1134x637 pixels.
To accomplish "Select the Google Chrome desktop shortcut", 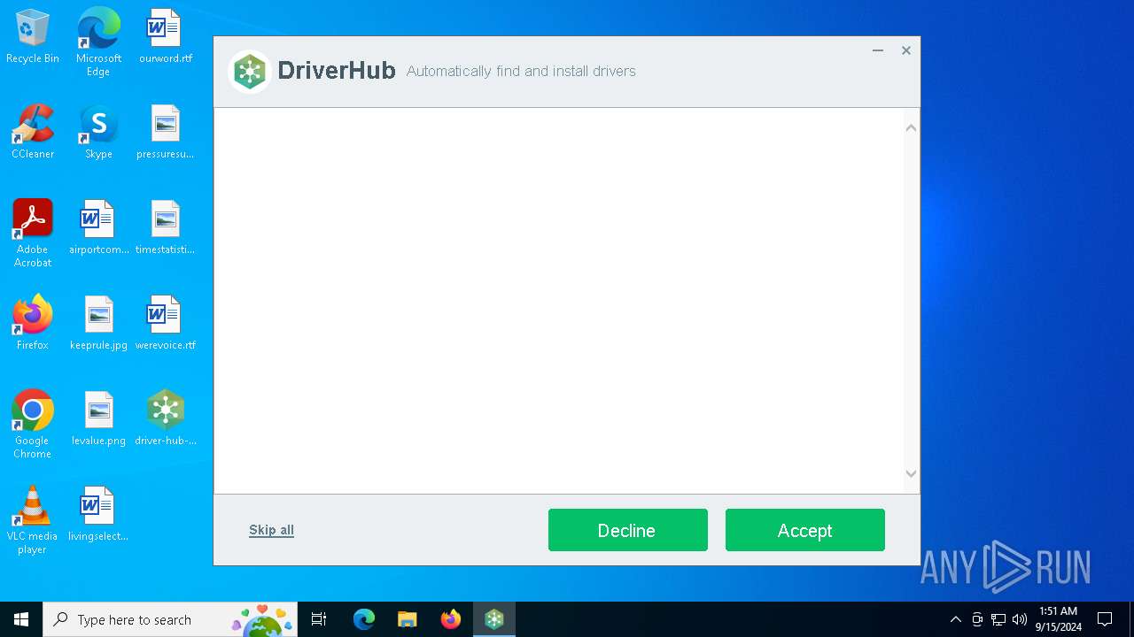I will (x=33, y=425).
